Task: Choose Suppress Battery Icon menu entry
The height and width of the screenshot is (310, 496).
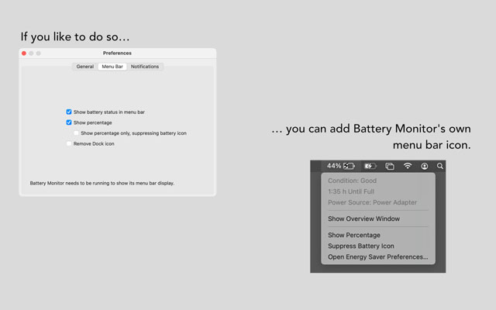Action: pos(378,246)
